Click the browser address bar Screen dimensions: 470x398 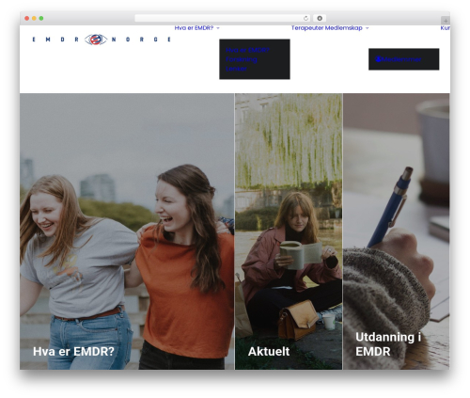222,18
